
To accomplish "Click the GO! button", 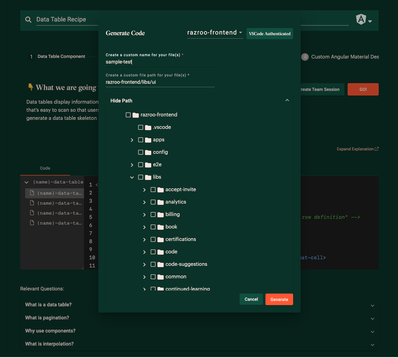I will [x=363, y=89].
